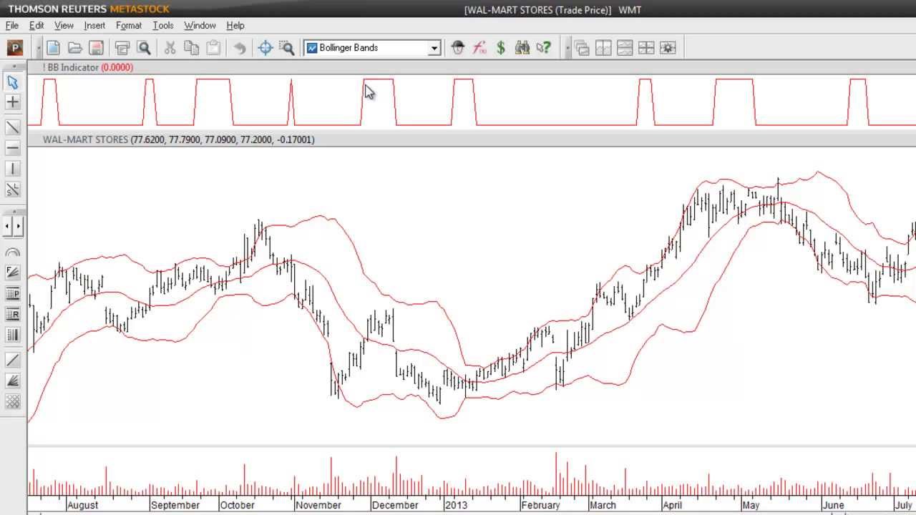Image resolution: width=916 pixels, height=515 pixels.
Task: Select the Gann fan tool
Action: point(13,381)
